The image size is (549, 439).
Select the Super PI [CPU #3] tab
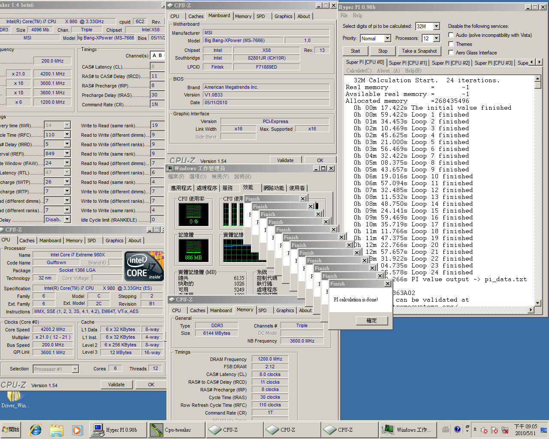tap(494, 63)
